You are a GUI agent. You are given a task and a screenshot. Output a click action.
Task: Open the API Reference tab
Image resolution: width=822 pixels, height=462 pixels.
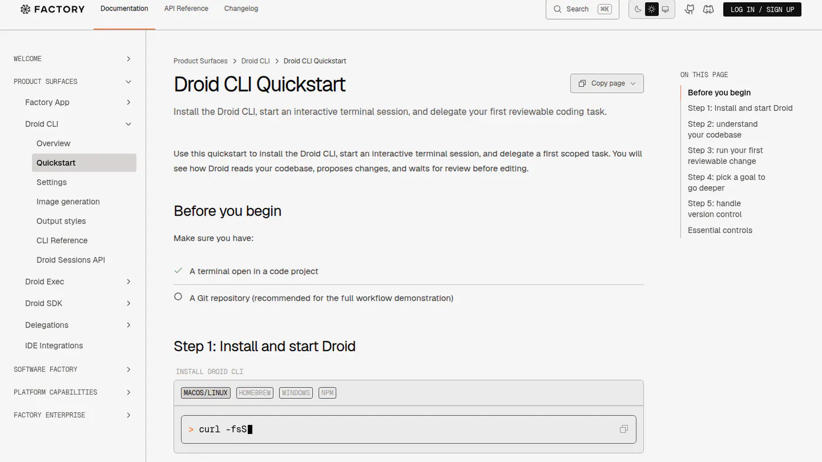point(186,9)
